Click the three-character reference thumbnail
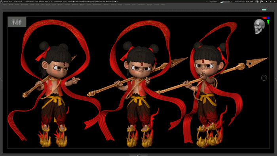277x156 pixels. click(17, 22)
